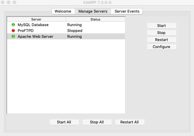Image resolution: width=194 pixels, height=136 pixels.
Task: Open the Manage Servers tab
Action: [93, 11]
